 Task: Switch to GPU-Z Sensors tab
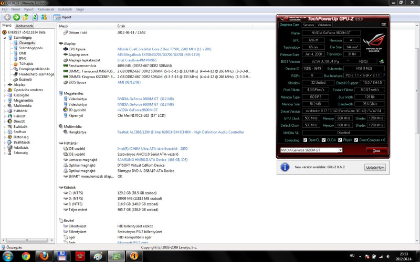tap(308, 25)
